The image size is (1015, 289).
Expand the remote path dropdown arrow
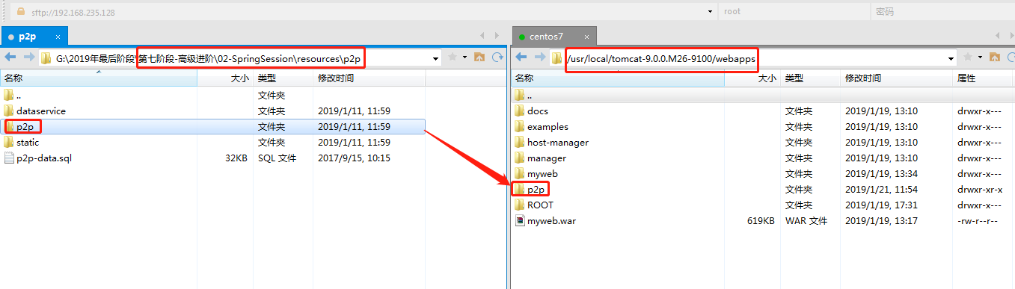[951, 58]
